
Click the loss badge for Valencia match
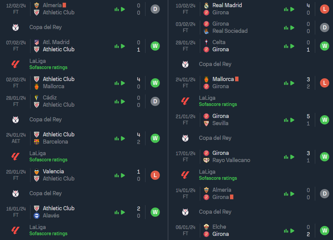click(155, 175)
